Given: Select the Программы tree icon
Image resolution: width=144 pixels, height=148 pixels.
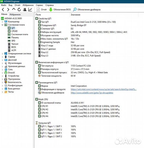Looking at the screenshot, I should click(6, 79).
